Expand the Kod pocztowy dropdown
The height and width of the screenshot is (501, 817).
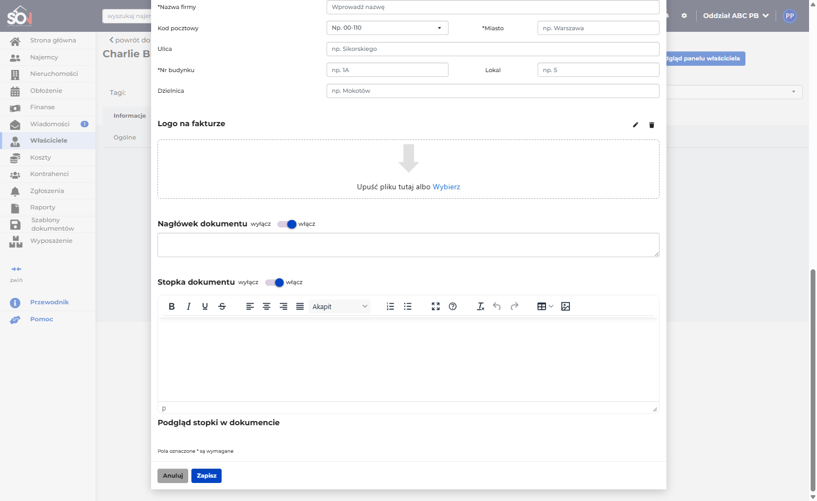coord(387,28)
